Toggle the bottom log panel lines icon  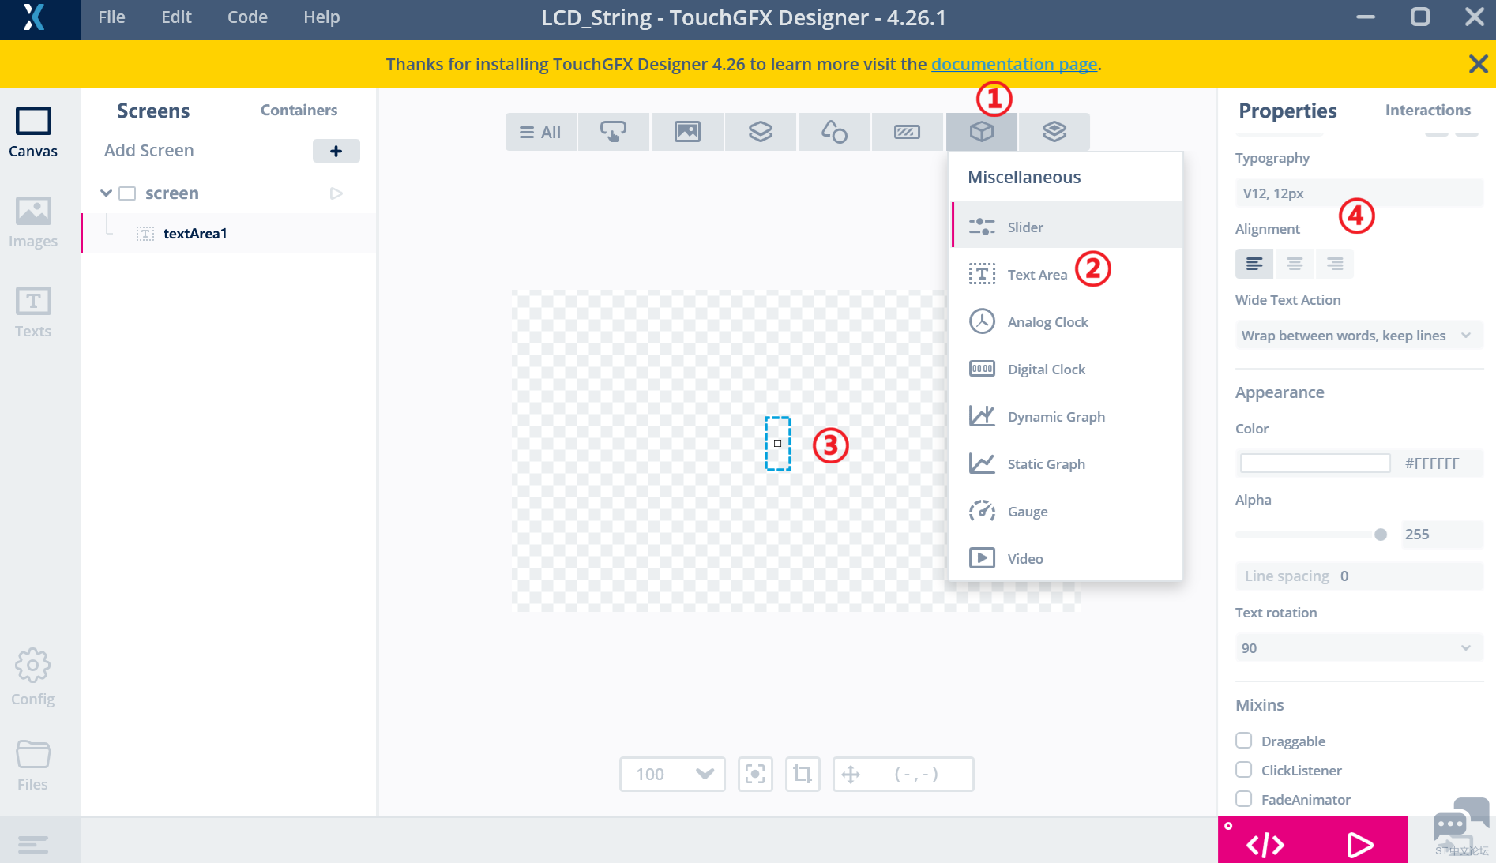(33, 845)
